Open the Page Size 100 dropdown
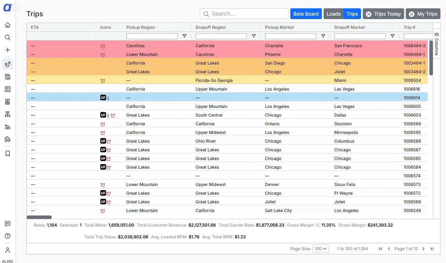Viewport: 446px width, 263px height. coord(321,249)
